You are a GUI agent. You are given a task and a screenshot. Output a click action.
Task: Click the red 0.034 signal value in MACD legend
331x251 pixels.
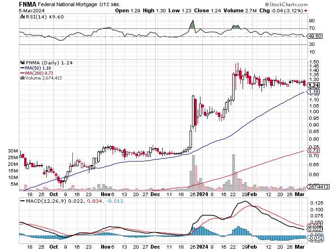95,201
